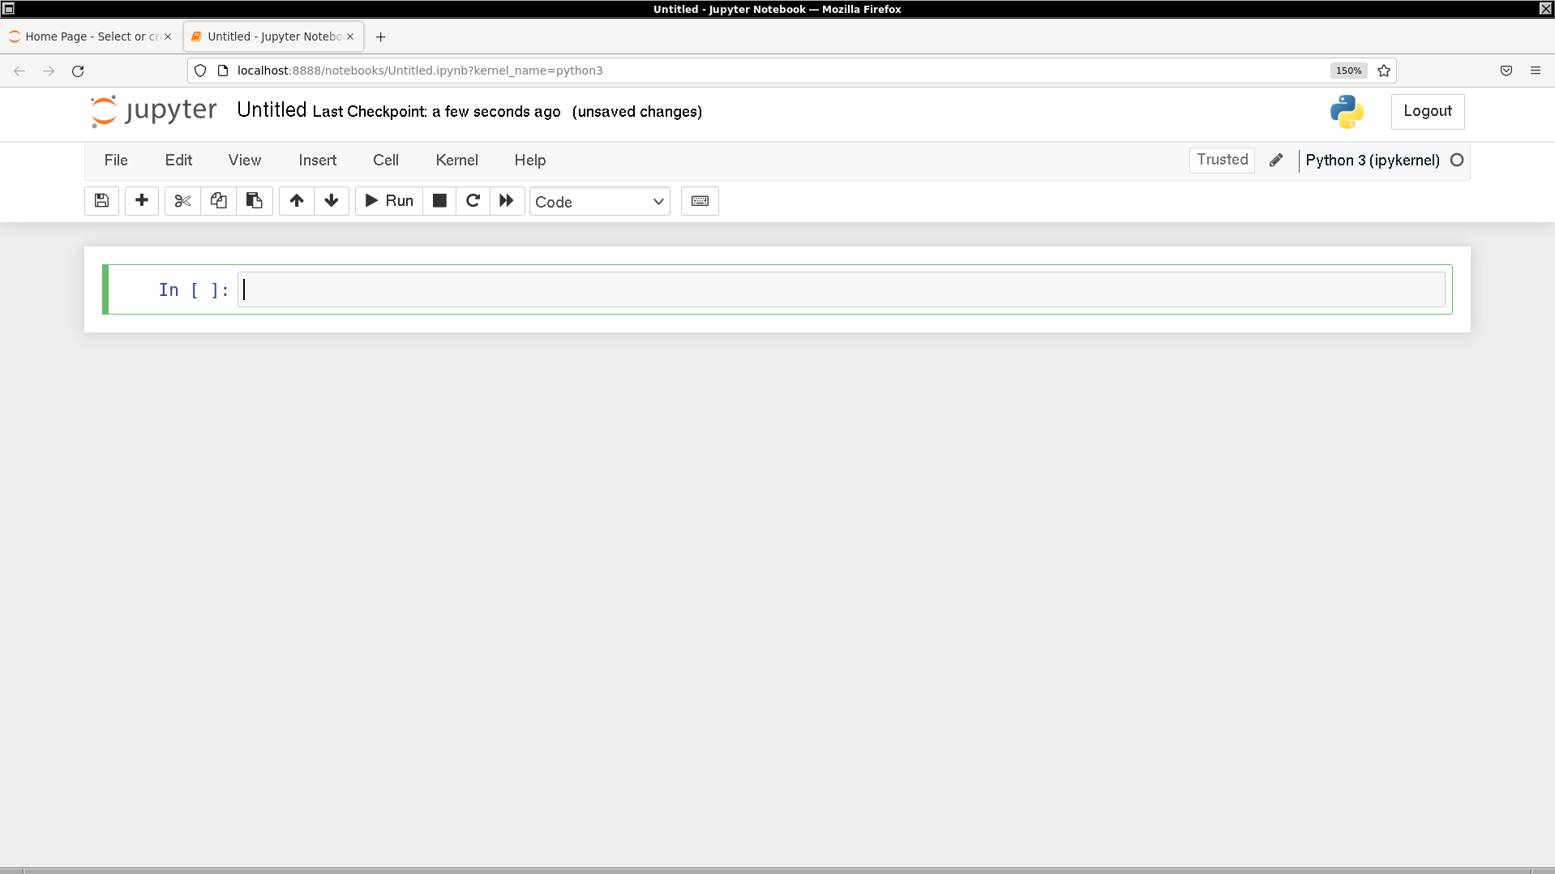Move selected cell up arrow

(297, 201)
